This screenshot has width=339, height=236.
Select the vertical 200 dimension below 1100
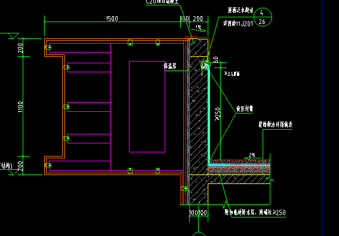pos(20,166)
